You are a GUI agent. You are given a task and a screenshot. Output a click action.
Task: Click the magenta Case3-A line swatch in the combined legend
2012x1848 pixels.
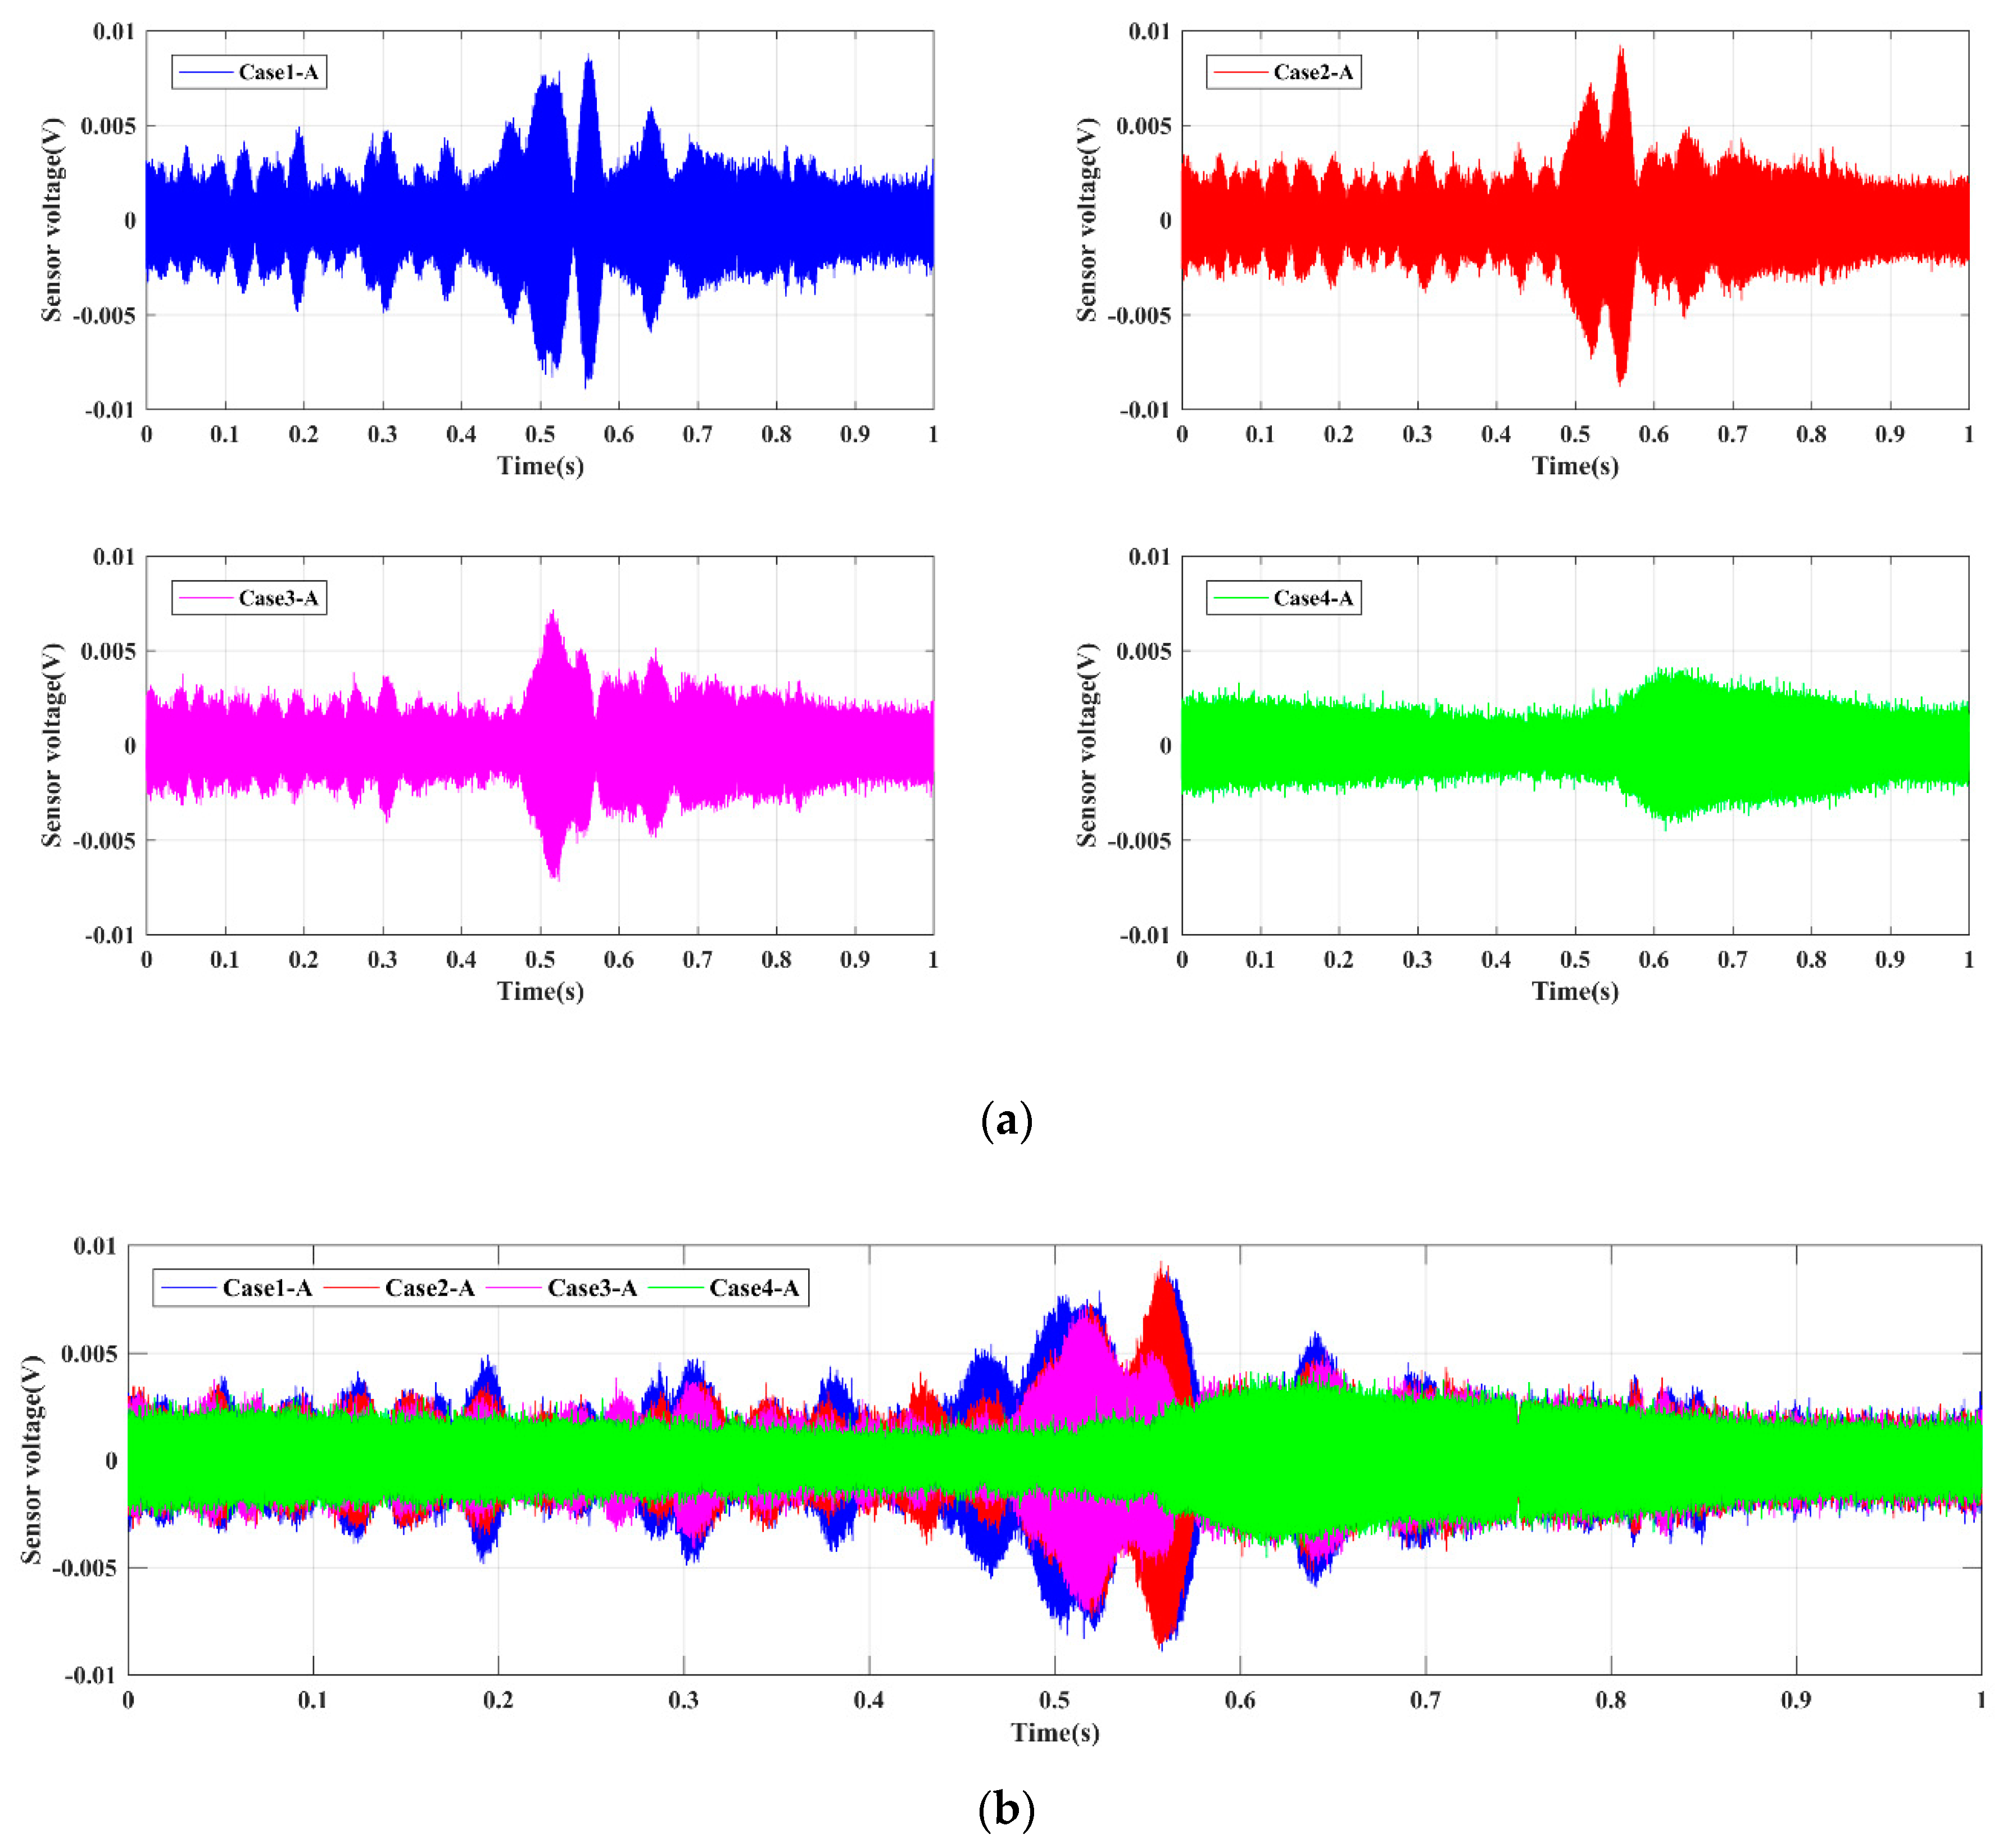514,1288
